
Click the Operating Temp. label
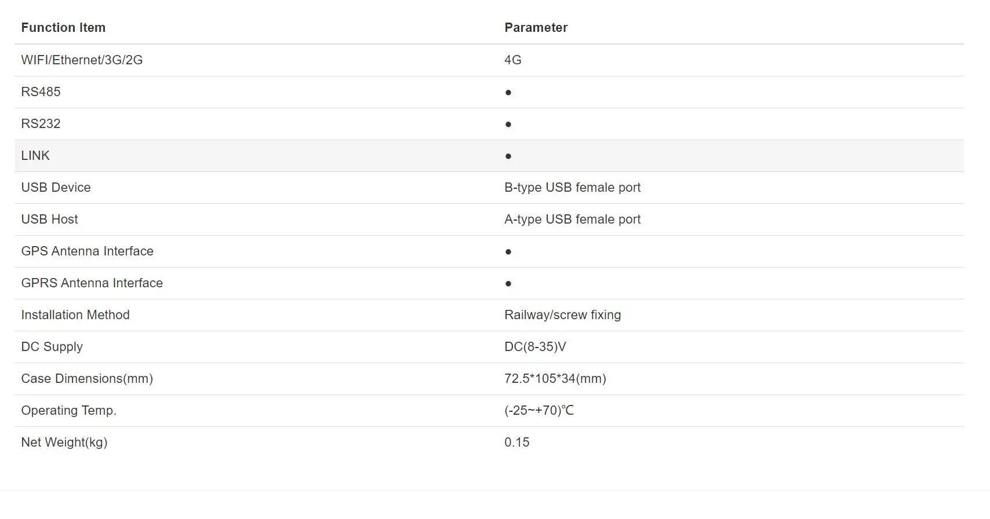coord(68,410)
